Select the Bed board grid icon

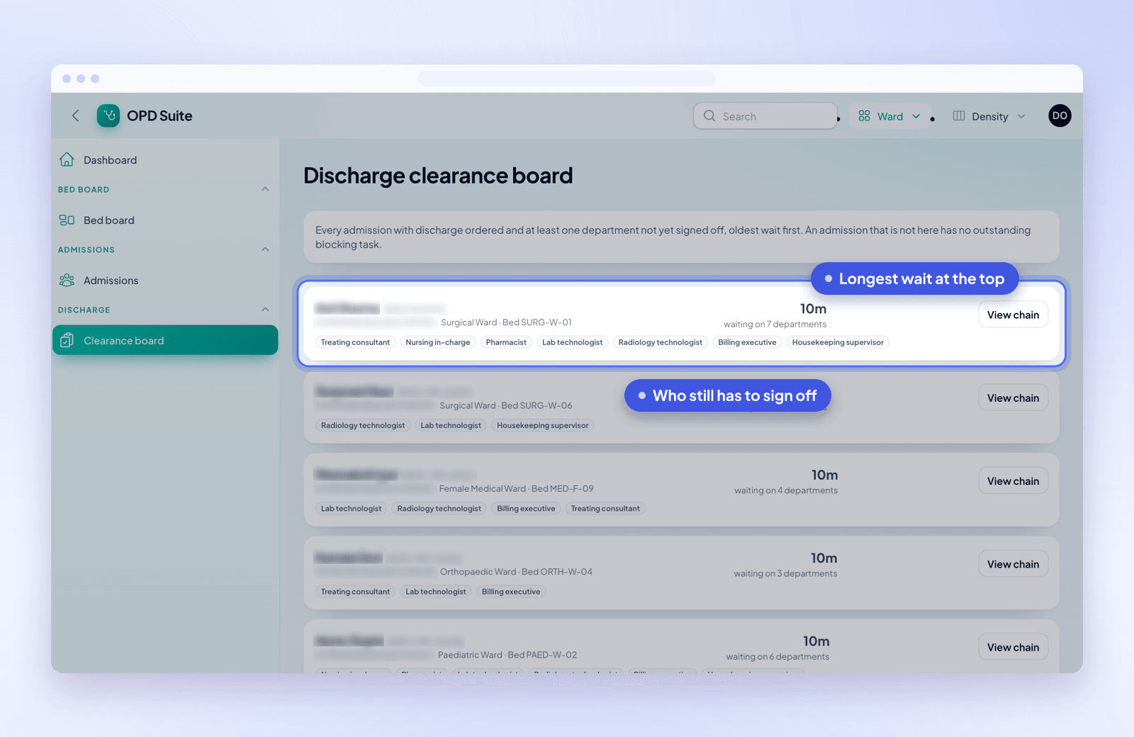pos(67,220)
